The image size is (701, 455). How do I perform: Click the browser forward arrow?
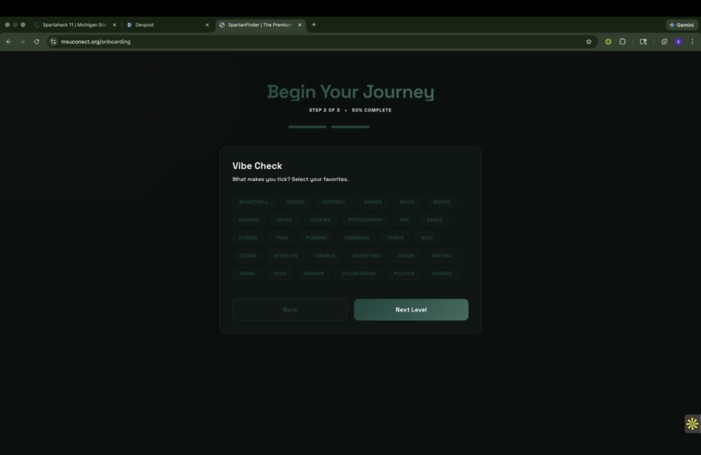point(23,42)
